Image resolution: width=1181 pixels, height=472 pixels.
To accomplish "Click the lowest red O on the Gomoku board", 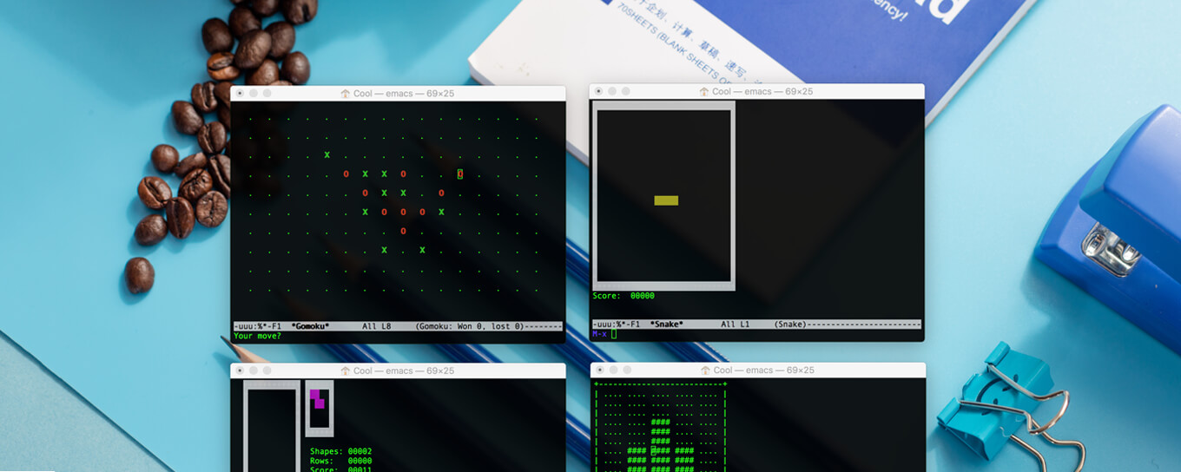I will point(403,231).
